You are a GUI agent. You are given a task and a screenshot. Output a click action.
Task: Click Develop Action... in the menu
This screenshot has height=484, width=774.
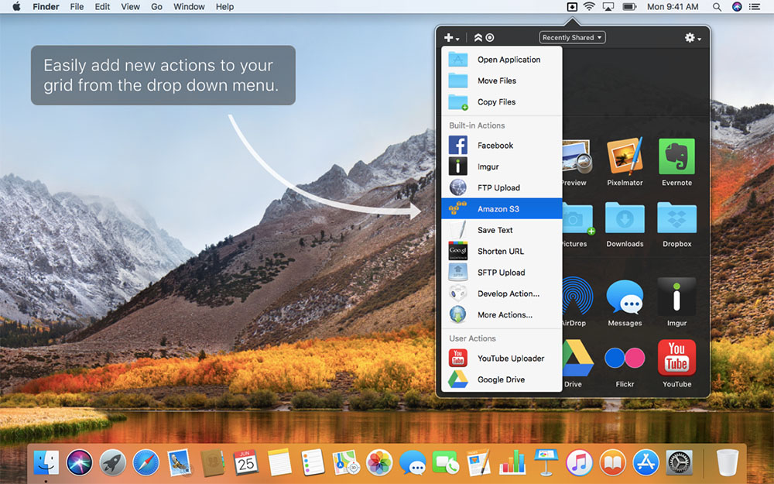click(502, 293)
